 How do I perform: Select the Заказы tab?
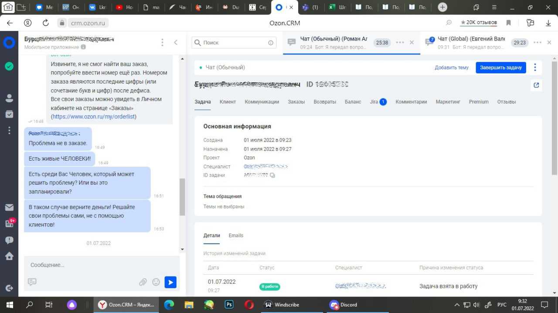click(296, 102)
